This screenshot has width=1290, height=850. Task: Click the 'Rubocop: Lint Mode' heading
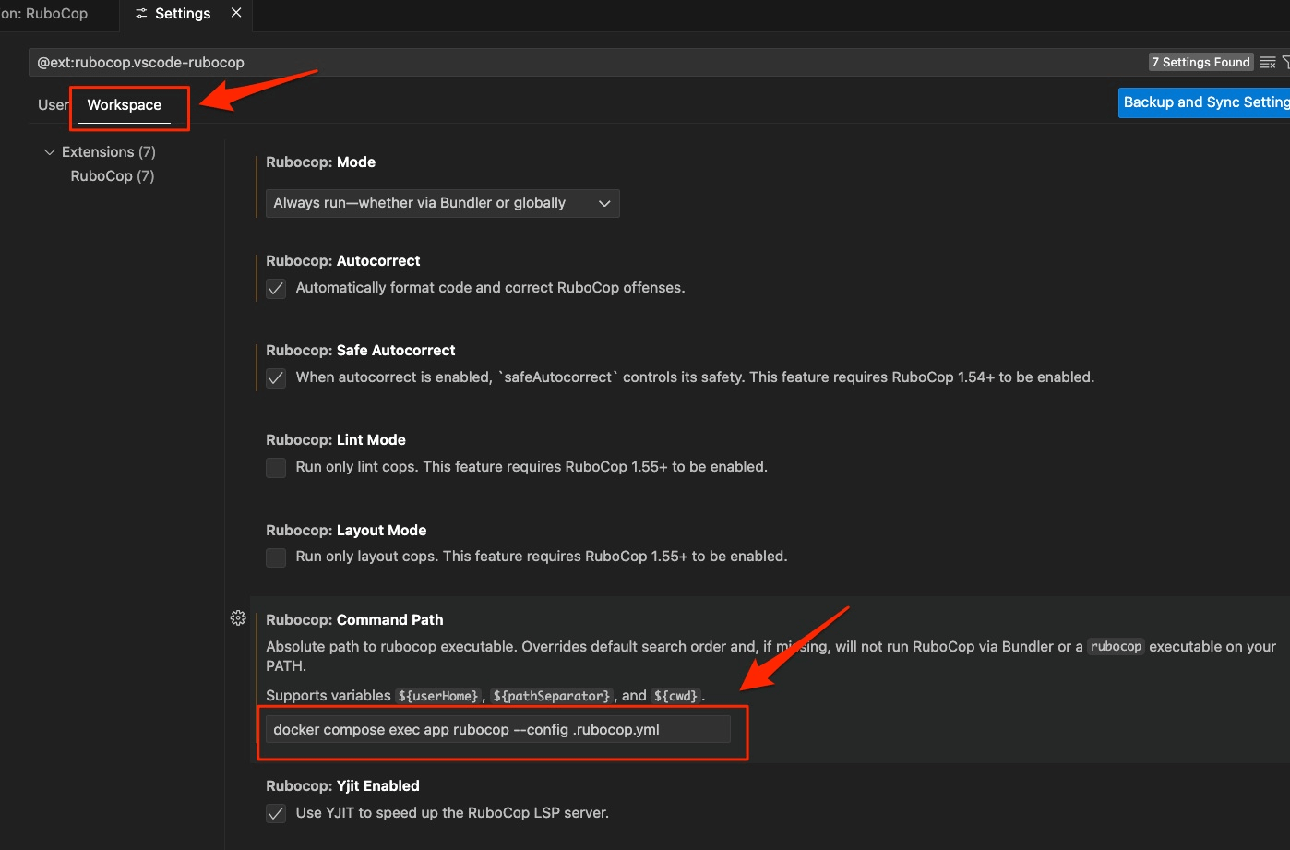pos(336,439)
